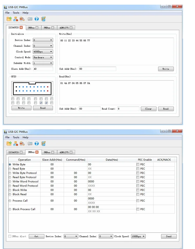Screen dimensions: 195x249
Task: Select the Read Word Protocol radio button
Action: 10,186
